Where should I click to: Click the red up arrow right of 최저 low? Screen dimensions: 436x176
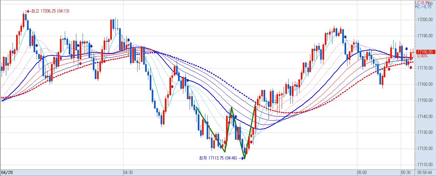tap(251, 142)
